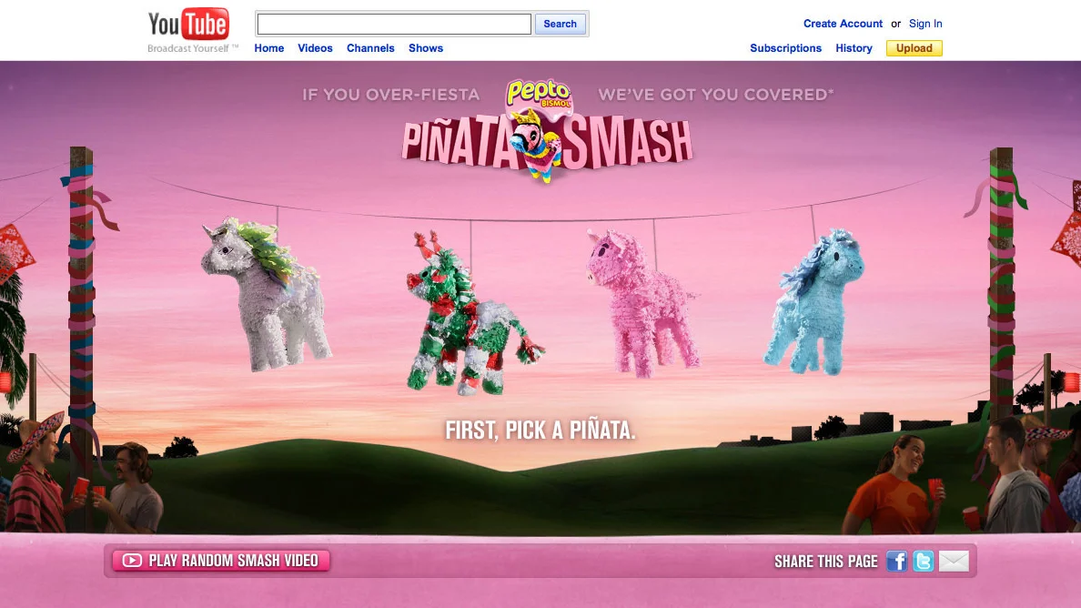Share the page via email

pyautogui.click(x=953, y=562)
